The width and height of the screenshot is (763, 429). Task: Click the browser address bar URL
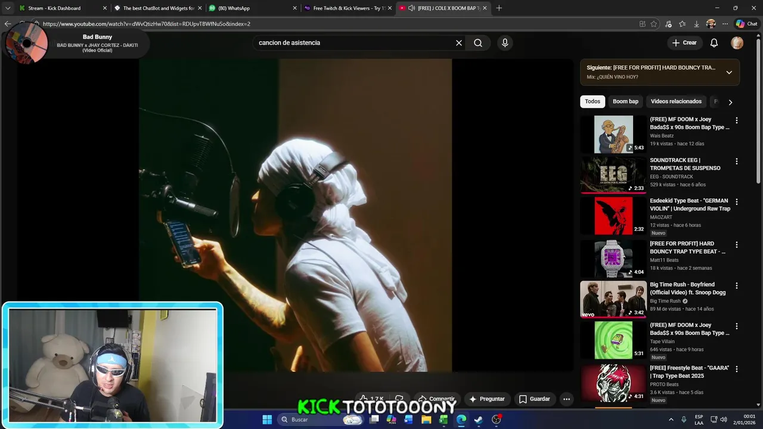147,24
